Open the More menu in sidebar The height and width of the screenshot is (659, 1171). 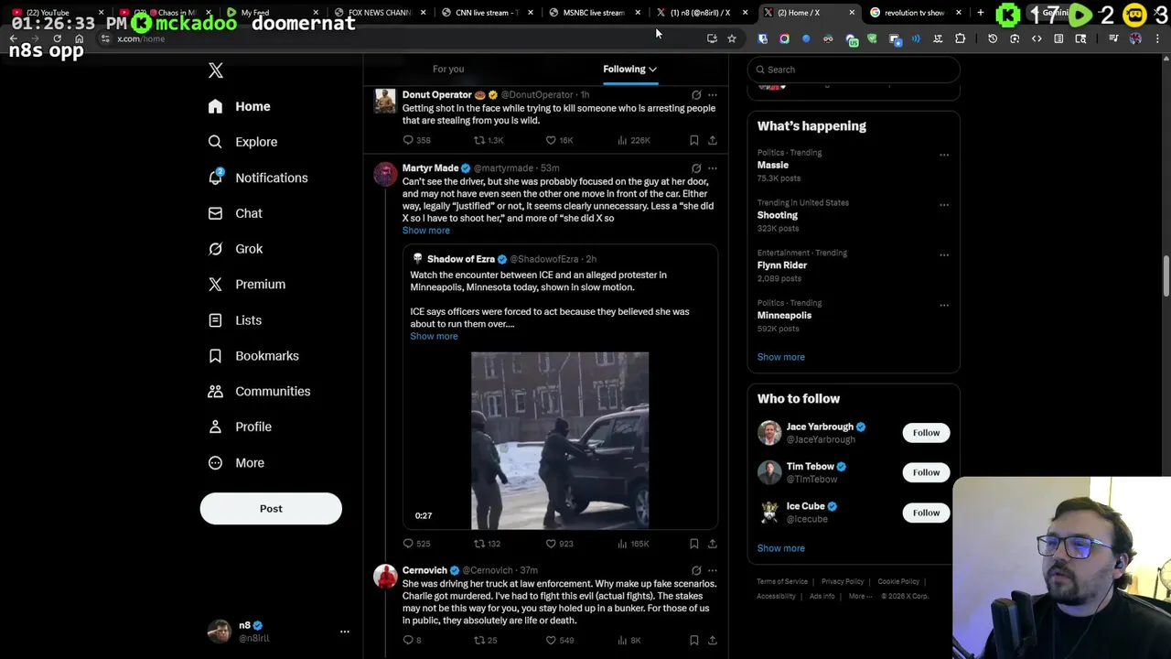pyautogui.click(x=235, y=463)
